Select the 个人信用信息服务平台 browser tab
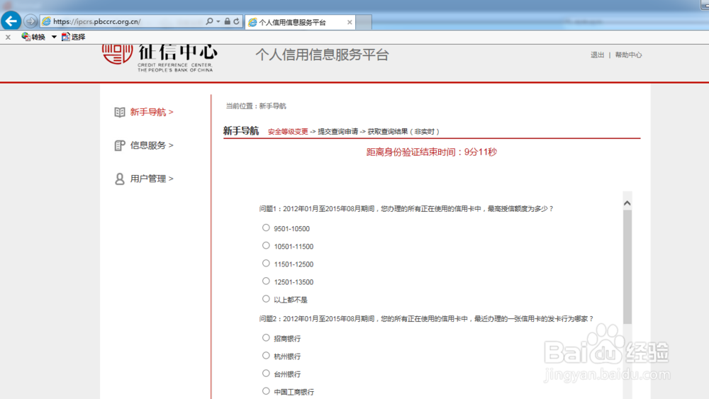This screenshot has width=709, height=399. point(300,22)
